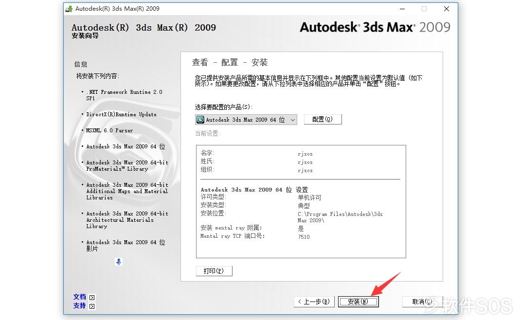Click the '安装向导' subtitle

click(85, 36)
